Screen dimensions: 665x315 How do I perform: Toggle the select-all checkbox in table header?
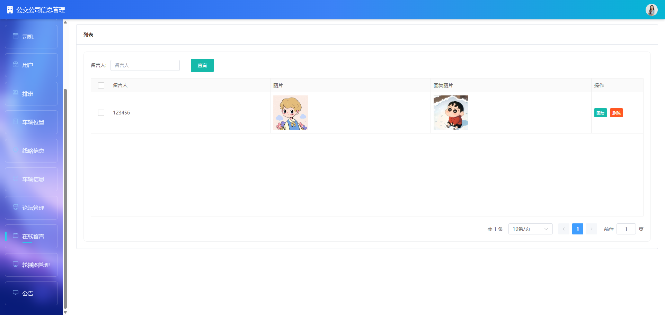coord(101,85)
